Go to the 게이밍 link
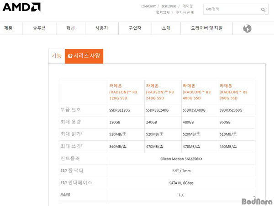Viewport: 274px width, 206px height. (x=188, y=6)
